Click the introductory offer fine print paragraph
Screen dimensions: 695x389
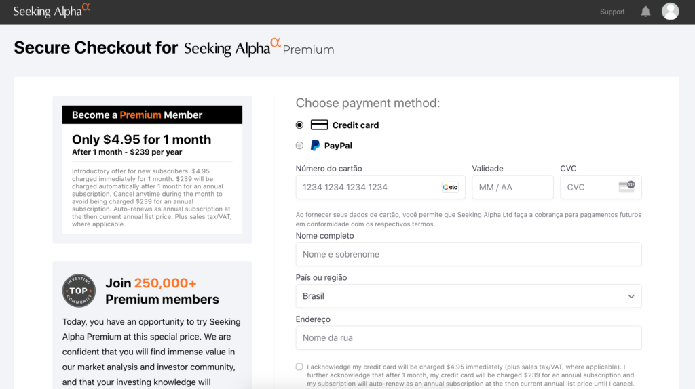pyautogui.click(x=152, y=197)
